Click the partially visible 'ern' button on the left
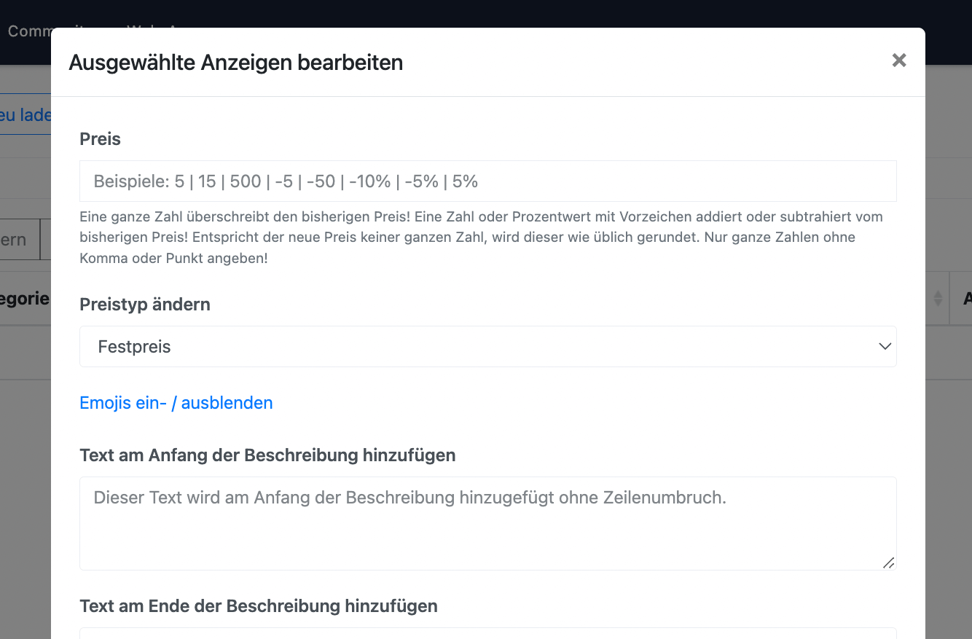This screenshot has width=972, height=639. [19, 239]
